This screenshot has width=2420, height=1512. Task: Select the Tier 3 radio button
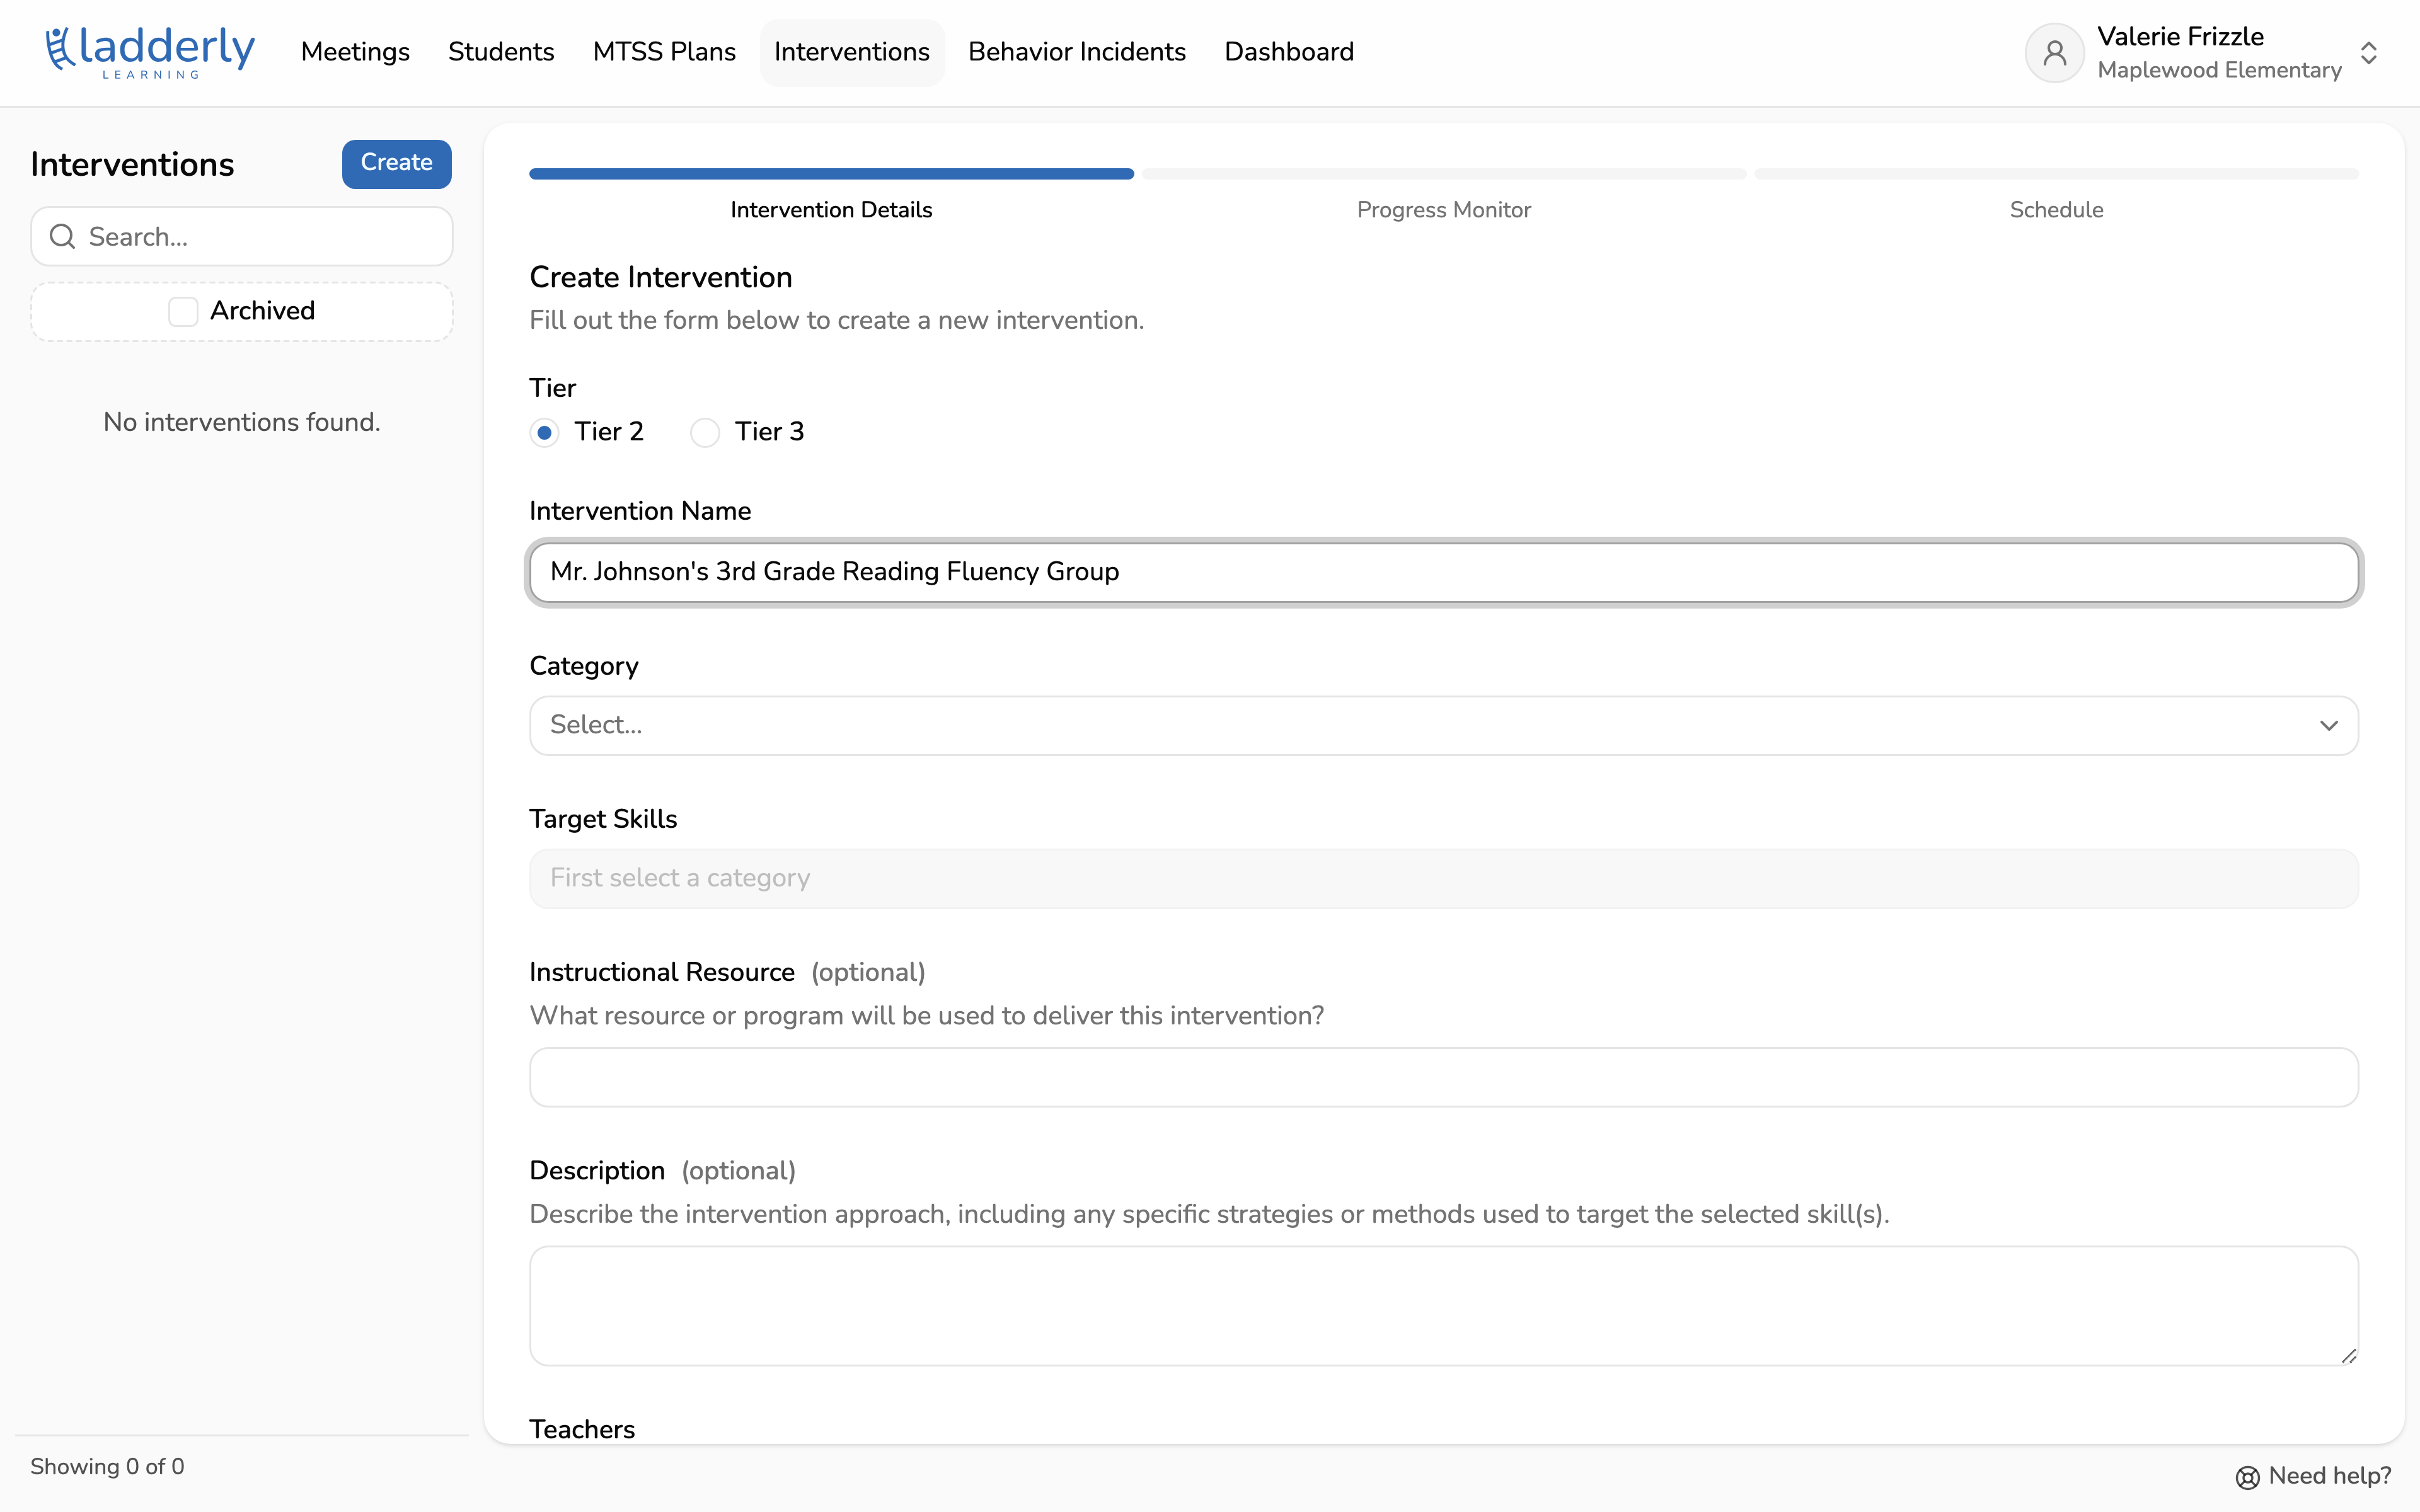point(705,432)
